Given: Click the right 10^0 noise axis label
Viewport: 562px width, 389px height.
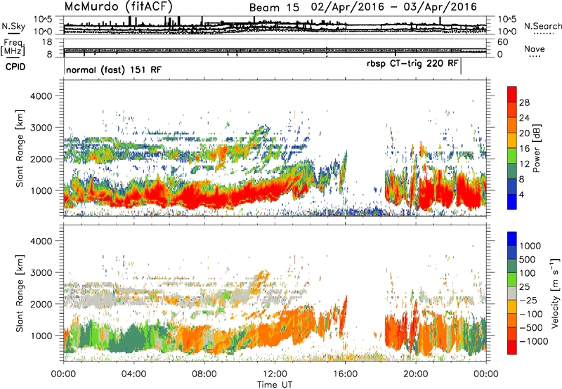Looking at the screenshot, I should click(x=507, y=32).
